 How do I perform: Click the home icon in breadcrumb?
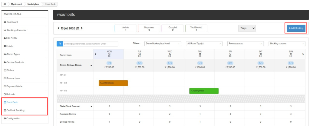click(5, 4)
